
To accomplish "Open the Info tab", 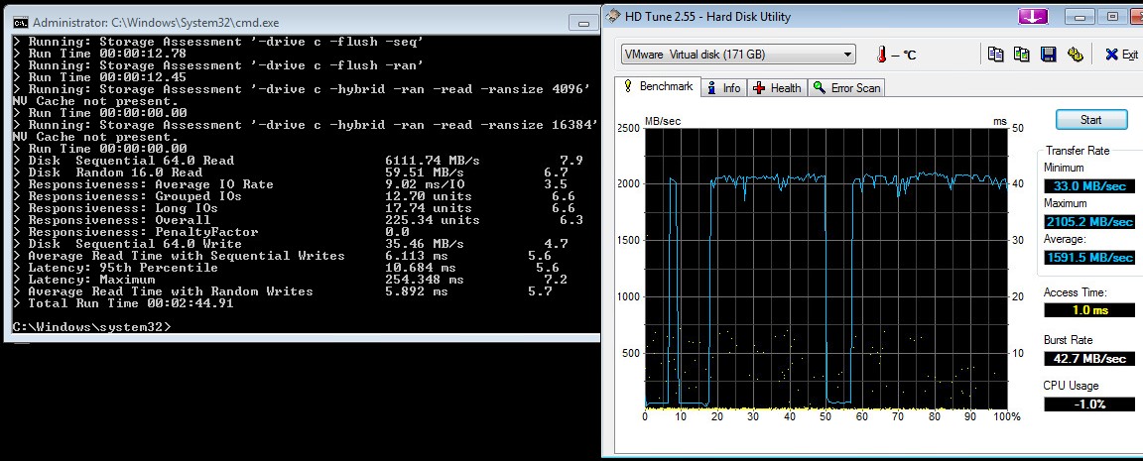I will tap(723, 88).
